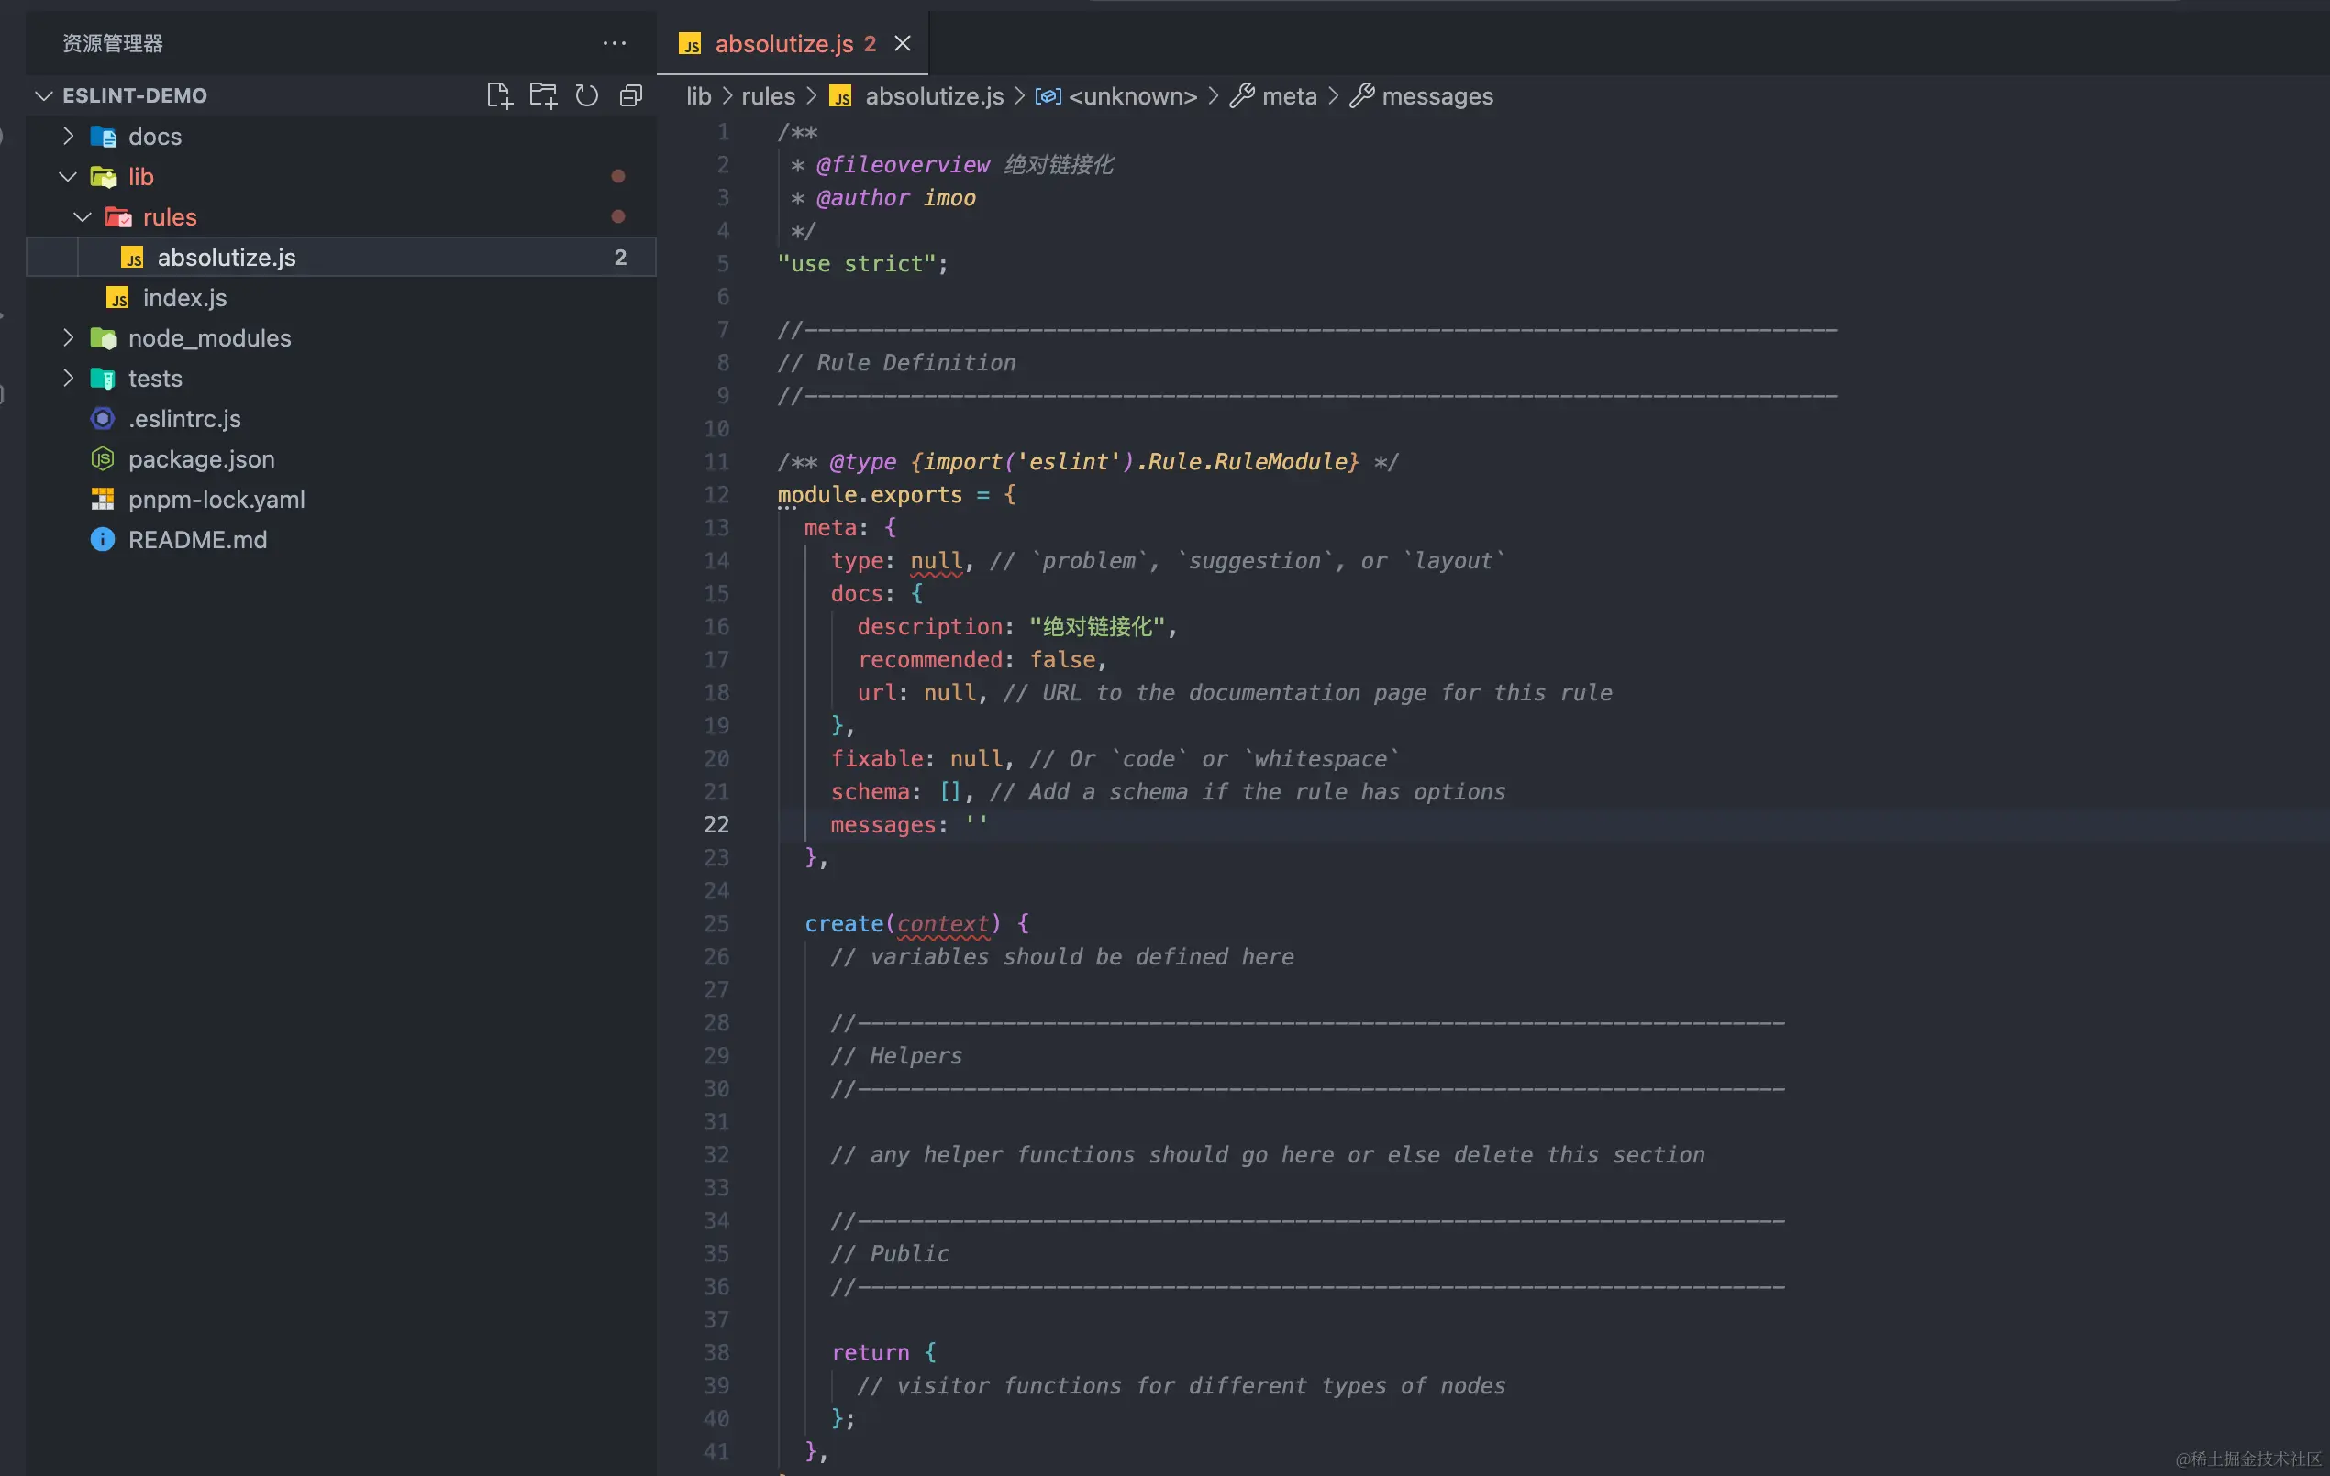Close the absolutize.js editor tab
2330x1476 pixels.
[902, 43]
